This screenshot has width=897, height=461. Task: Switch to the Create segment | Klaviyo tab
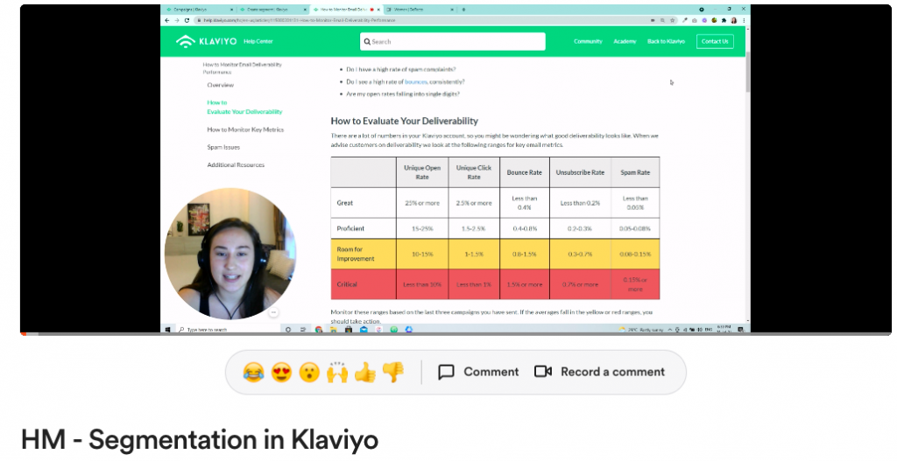pyautogui.click(x=272, y=10)
